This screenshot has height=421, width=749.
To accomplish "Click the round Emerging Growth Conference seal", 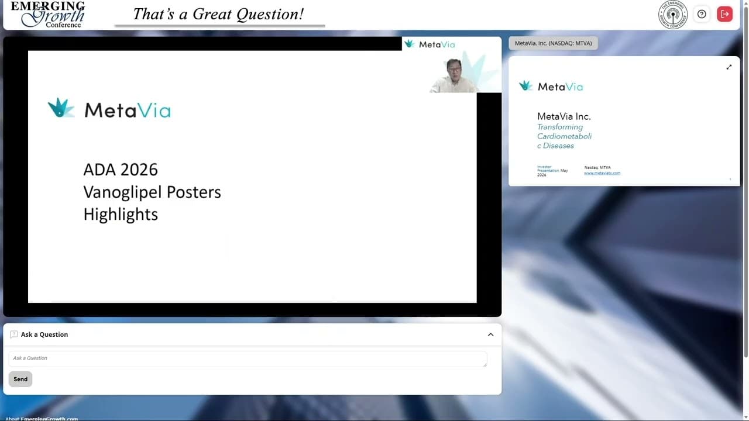I will (x=673, y=15).
